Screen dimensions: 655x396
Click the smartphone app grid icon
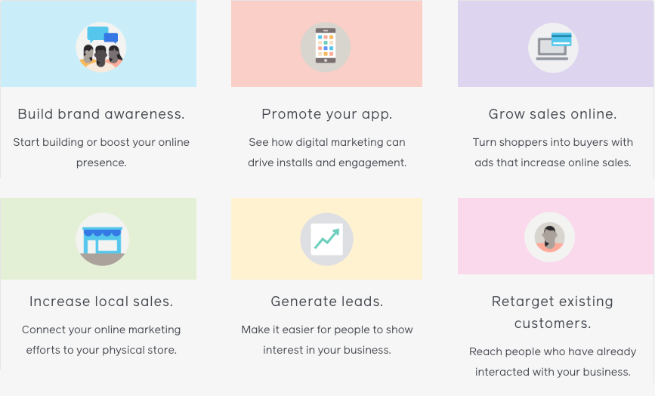point(326,47)
